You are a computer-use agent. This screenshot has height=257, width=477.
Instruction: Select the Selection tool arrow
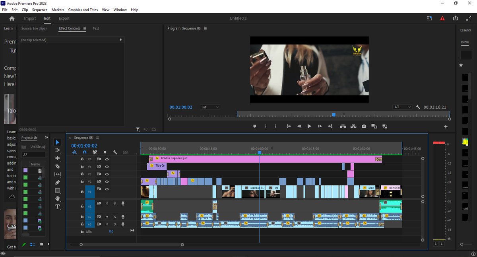(x=57, y=142)
